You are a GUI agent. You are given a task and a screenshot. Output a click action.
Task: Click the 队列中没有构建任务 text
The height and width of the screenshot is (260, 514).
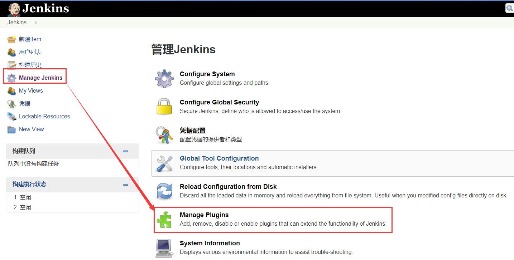coord(34,163)
